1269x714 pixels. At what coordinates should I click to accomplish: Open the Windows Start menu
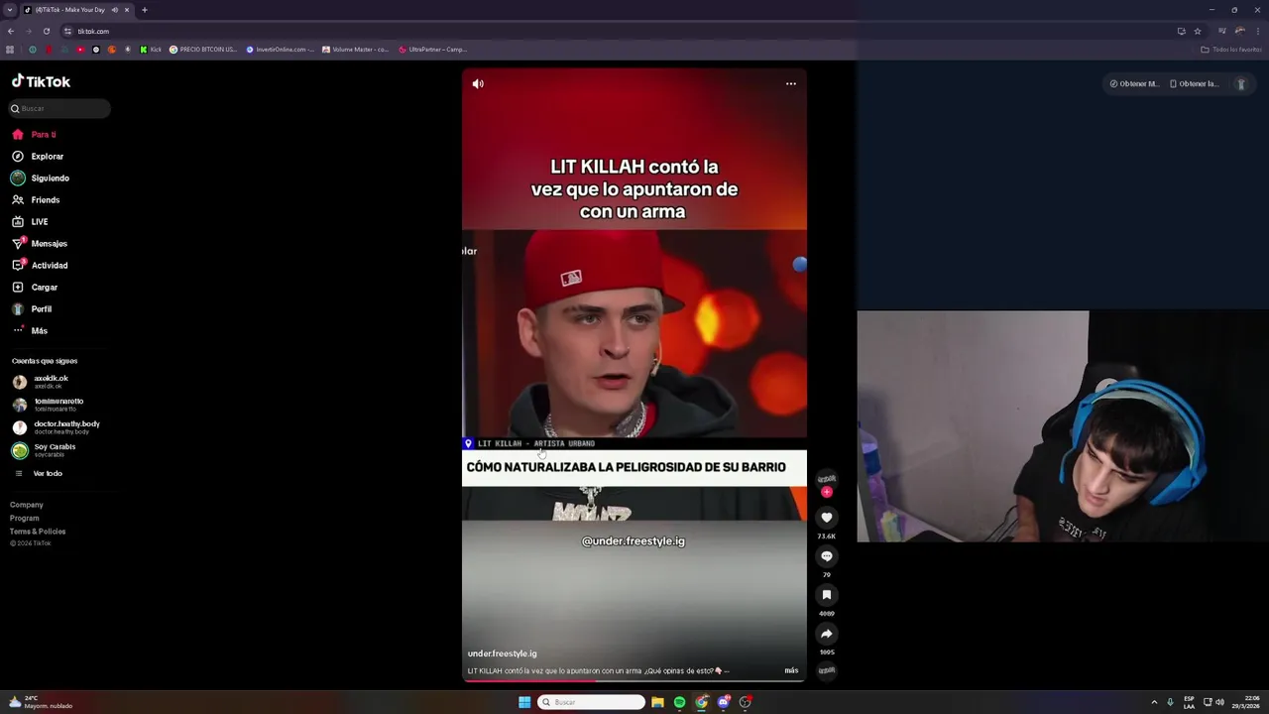[x=524, y=702]
